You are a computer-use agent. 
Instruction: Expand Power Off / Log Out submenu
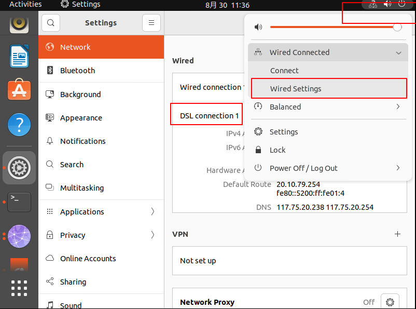click(398, 168)
